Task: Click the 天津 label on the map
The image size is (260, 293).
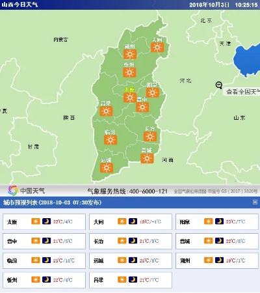Action: pos(226,44)
